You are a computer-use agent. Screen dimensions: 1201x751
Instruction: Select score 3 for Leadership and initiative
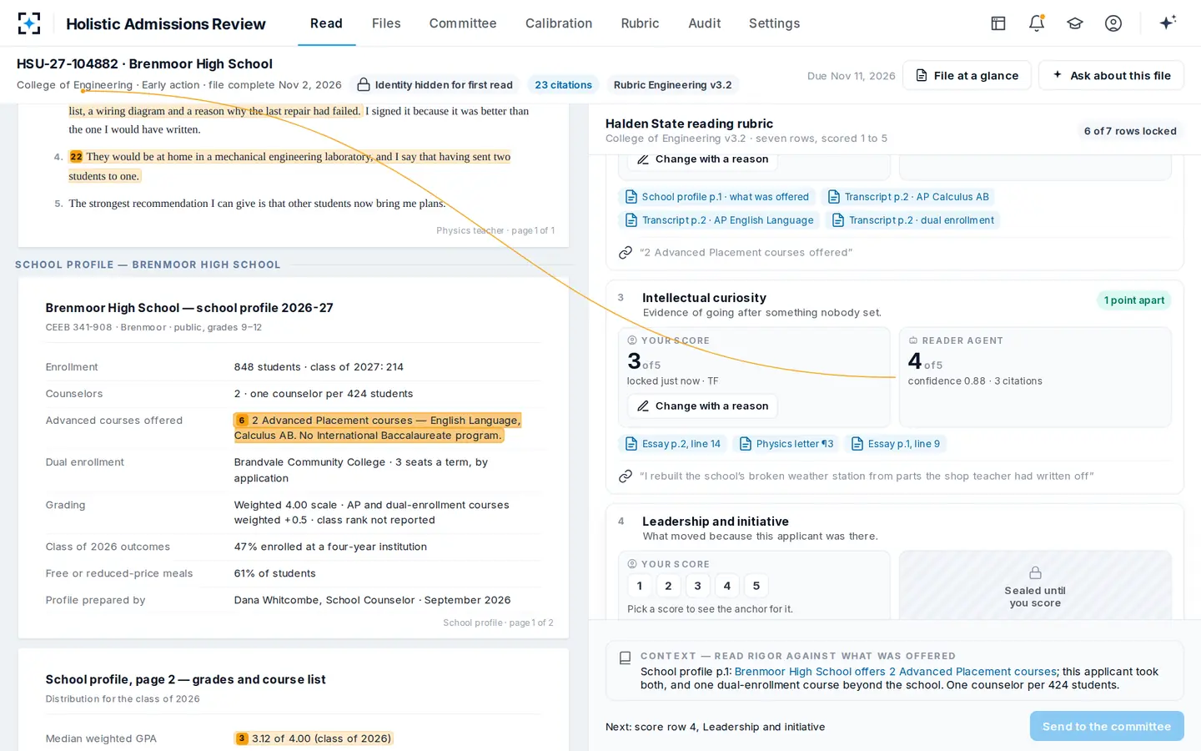(x=698, y=586)
